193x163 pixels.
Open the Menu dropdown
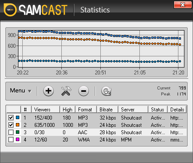click(x=21, y=91)
